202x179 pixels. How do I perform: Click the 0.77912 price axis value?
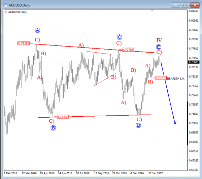click(194, 49)
